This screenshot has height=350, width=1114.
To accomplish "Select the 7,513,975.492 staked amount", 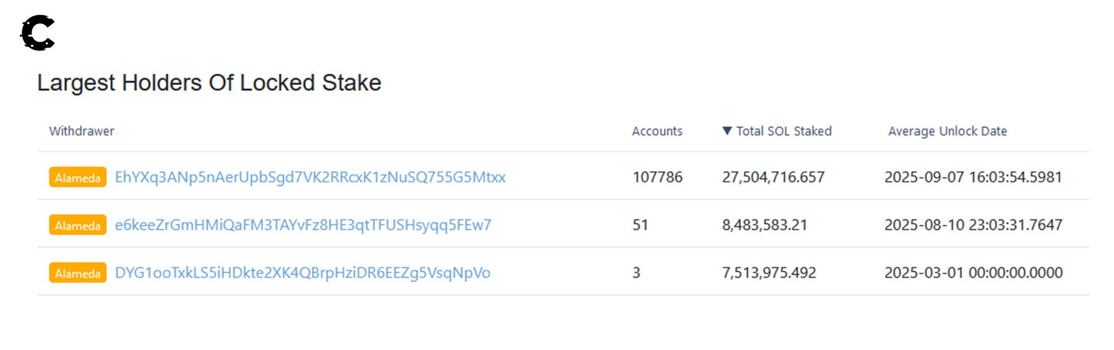I will click(x=769, y=273).
